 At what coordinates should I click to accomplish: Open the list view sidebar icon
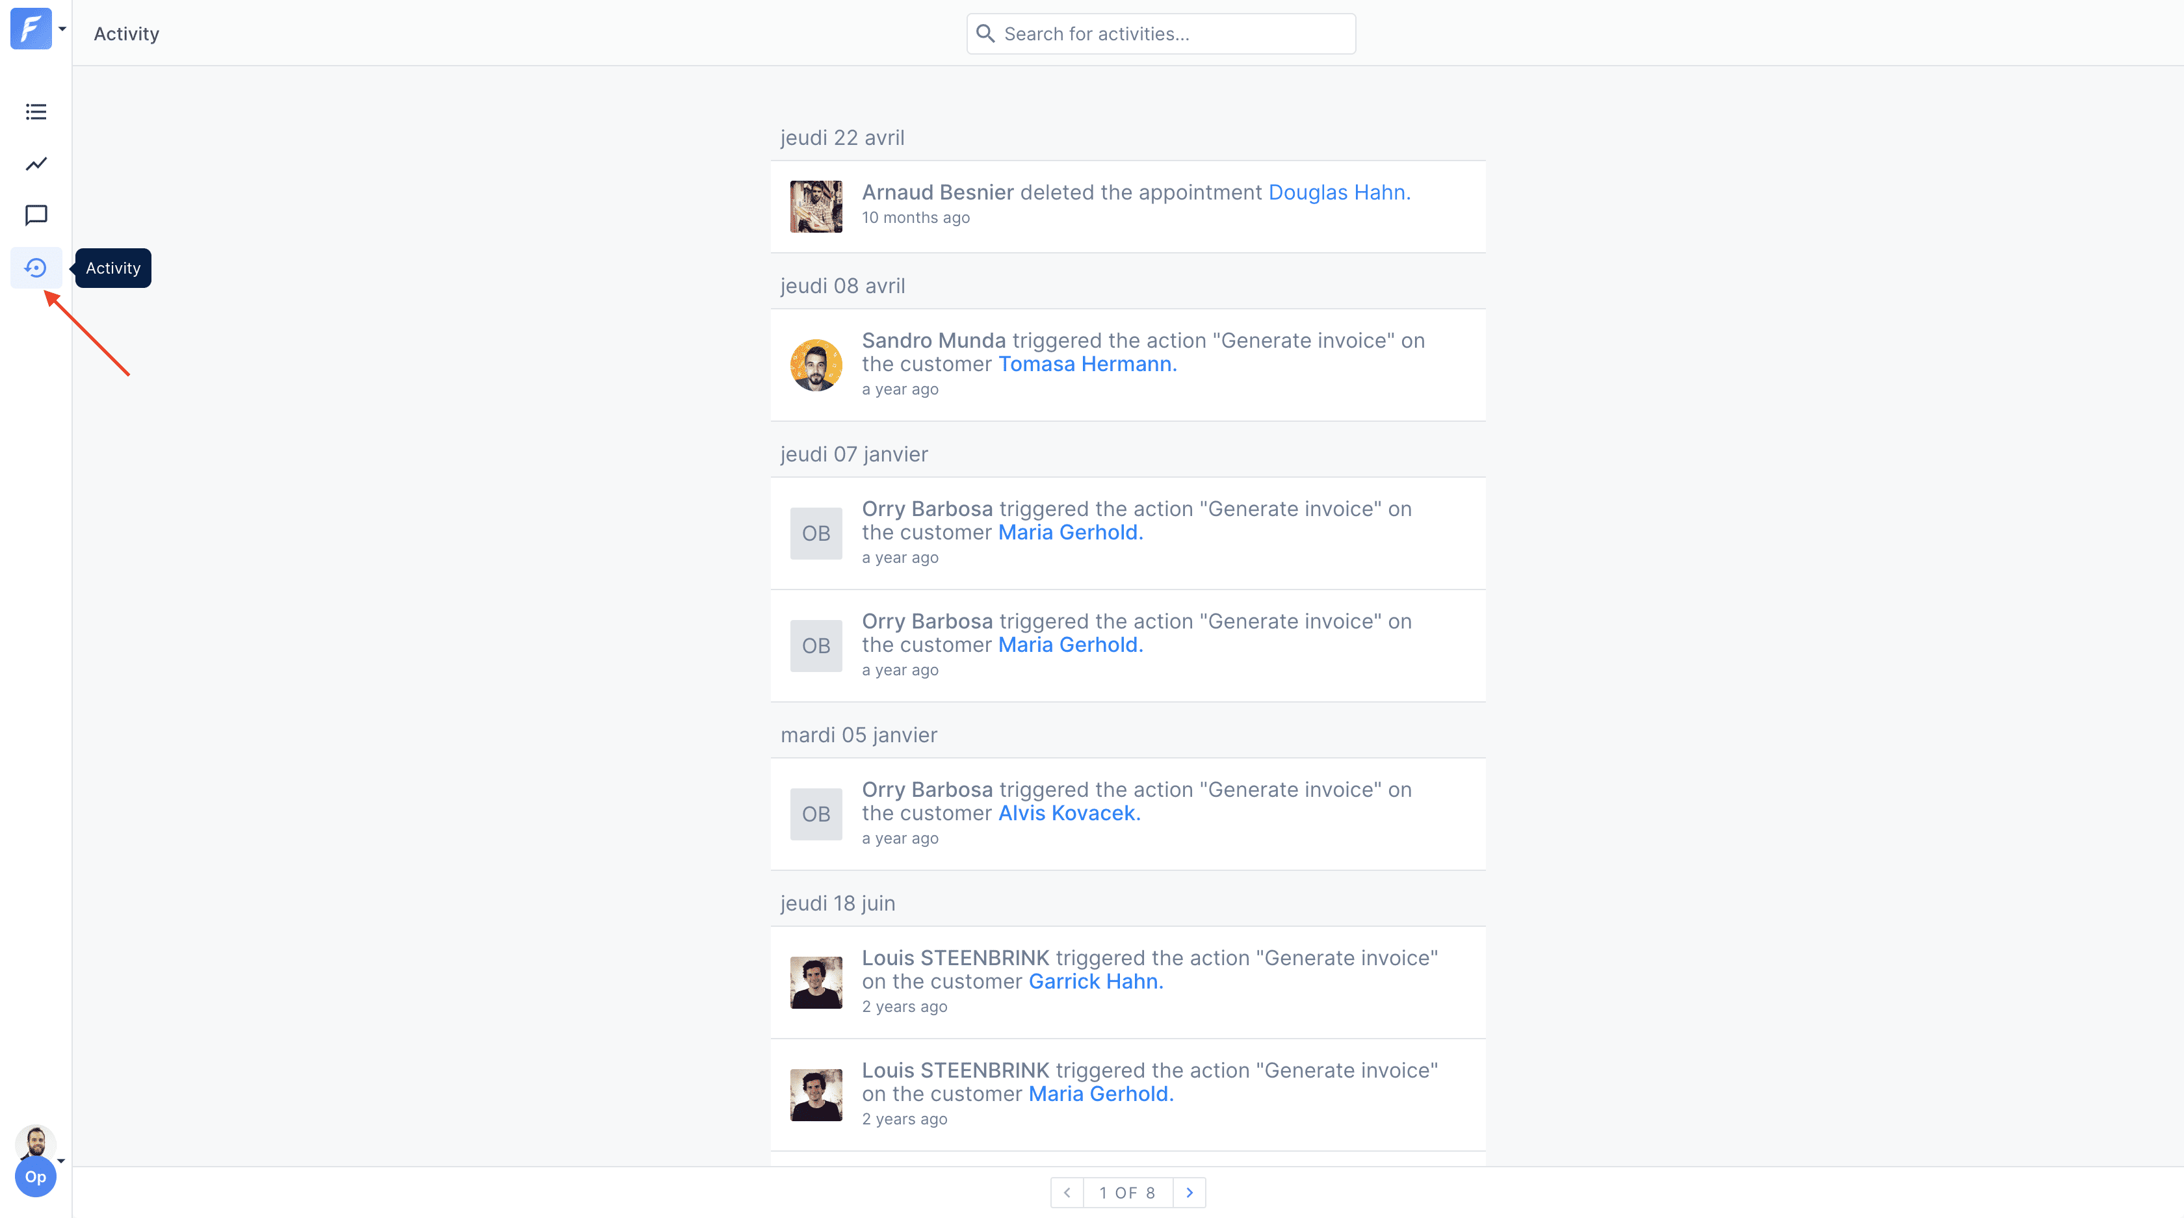[x=36, y=112]
